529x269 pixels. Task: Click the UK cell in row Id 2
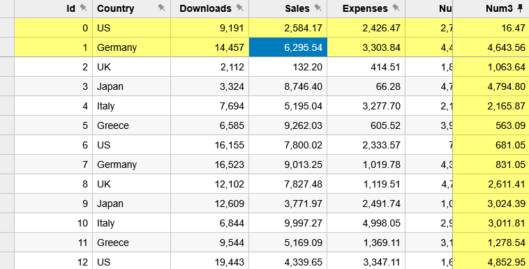132,67
